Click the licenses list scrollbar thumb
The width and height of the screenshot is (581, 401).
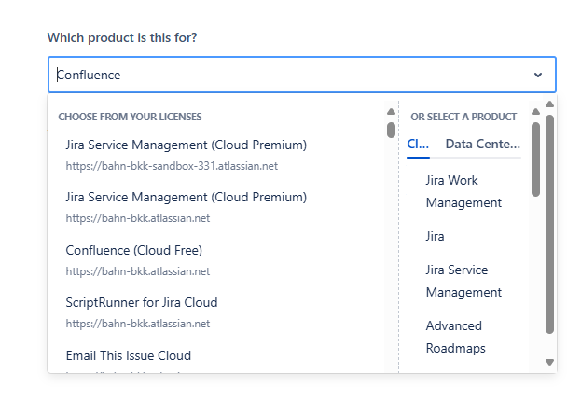(x=391, y=130)
